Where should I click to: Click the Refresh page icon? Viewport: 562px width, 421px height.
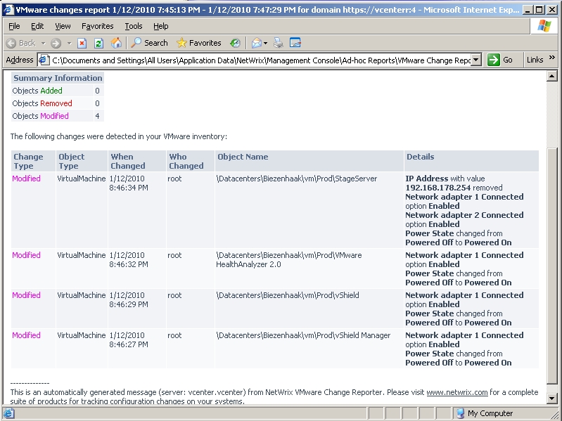click(98, 44)
